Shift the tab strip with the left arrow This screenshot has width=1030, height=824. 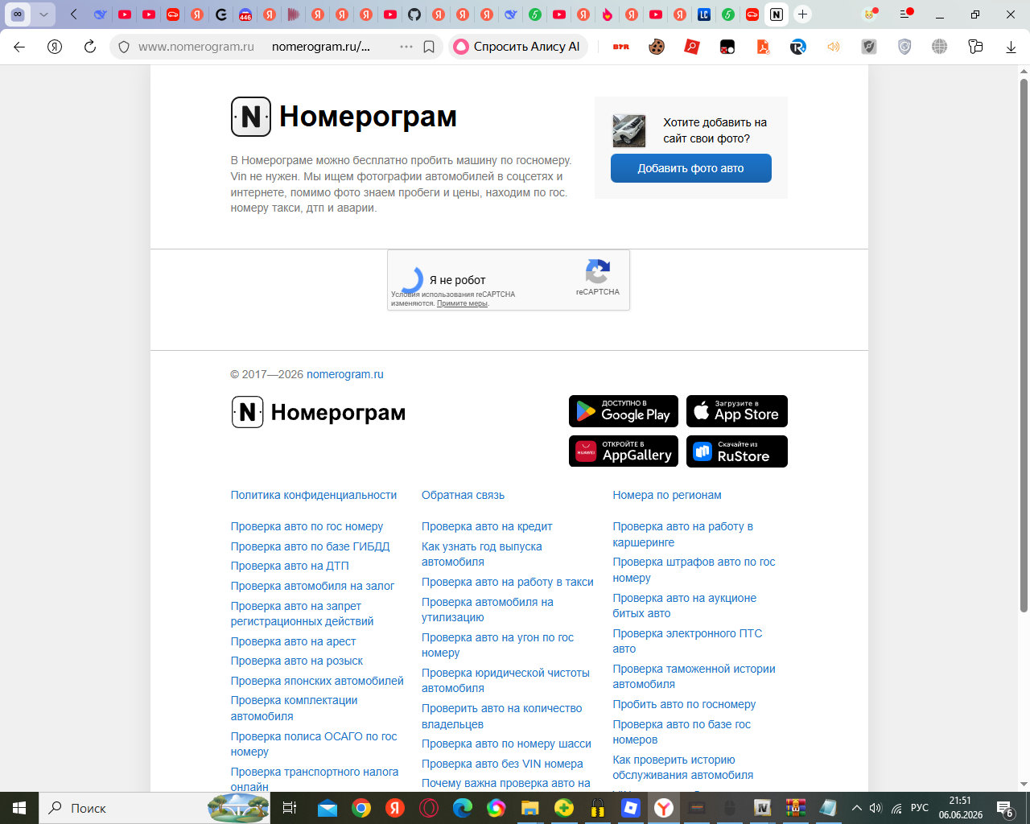point(74,14)
